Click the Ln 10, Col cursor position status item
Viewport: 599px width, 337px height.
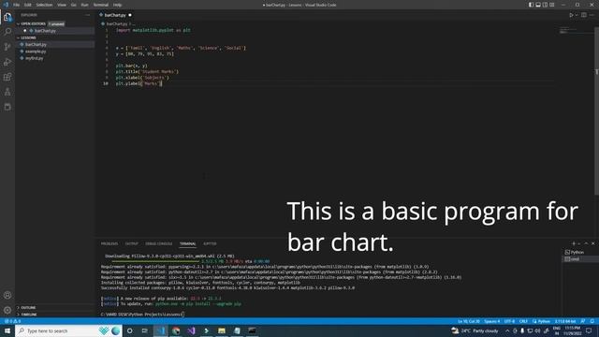pyautogui.click(x=469, y=321)
